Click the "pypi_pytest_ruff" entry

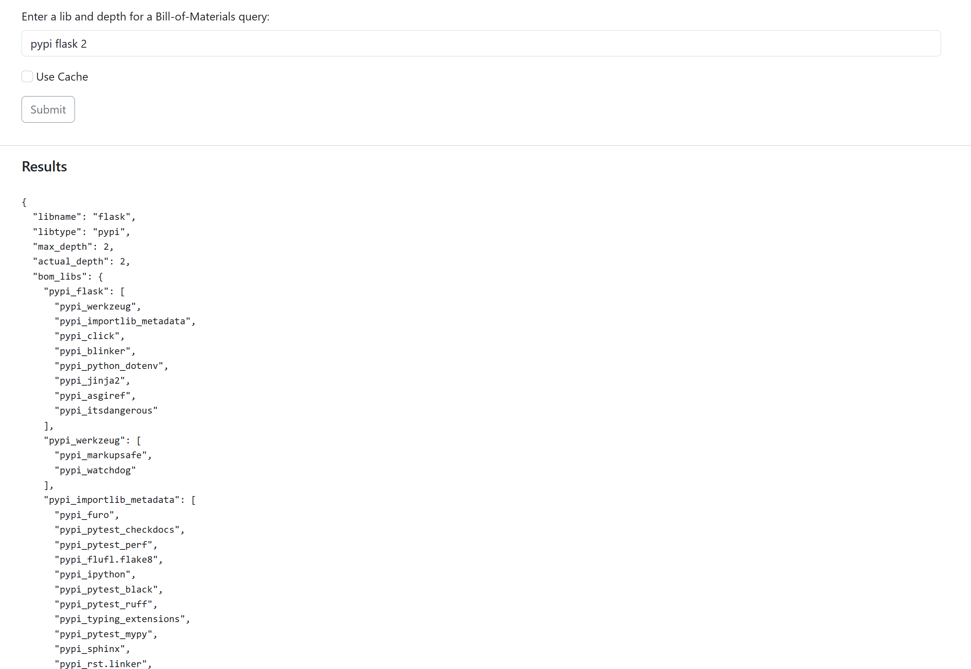[x=106, y=604]
